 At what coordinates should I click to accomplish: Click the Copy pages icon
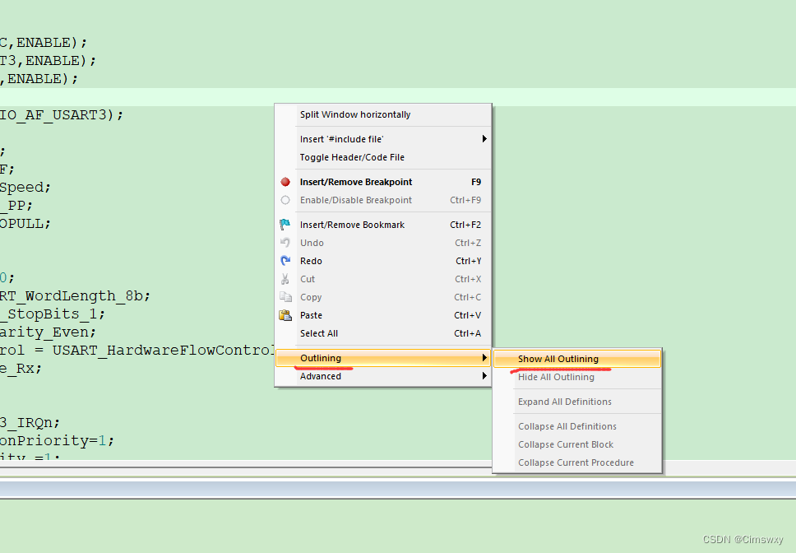tap(285, 297)
